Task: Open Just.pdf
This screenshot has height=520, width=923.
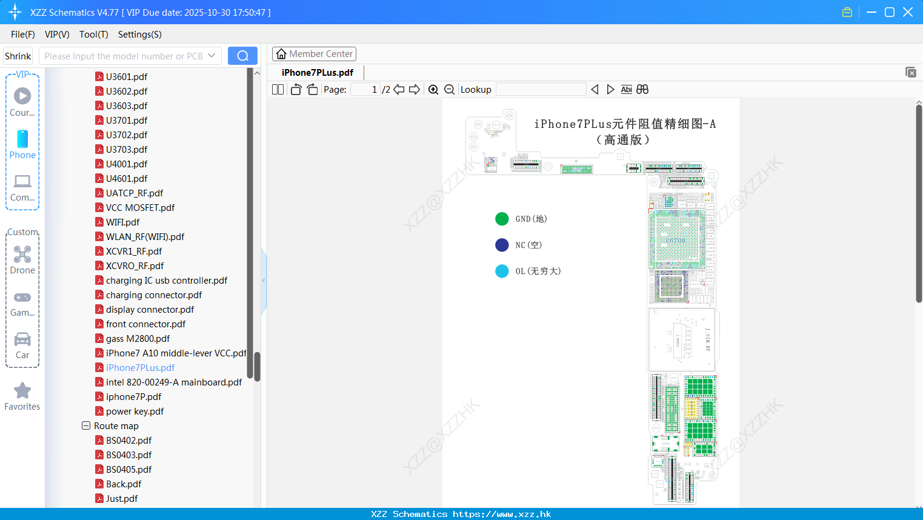Action: (116, 498)
